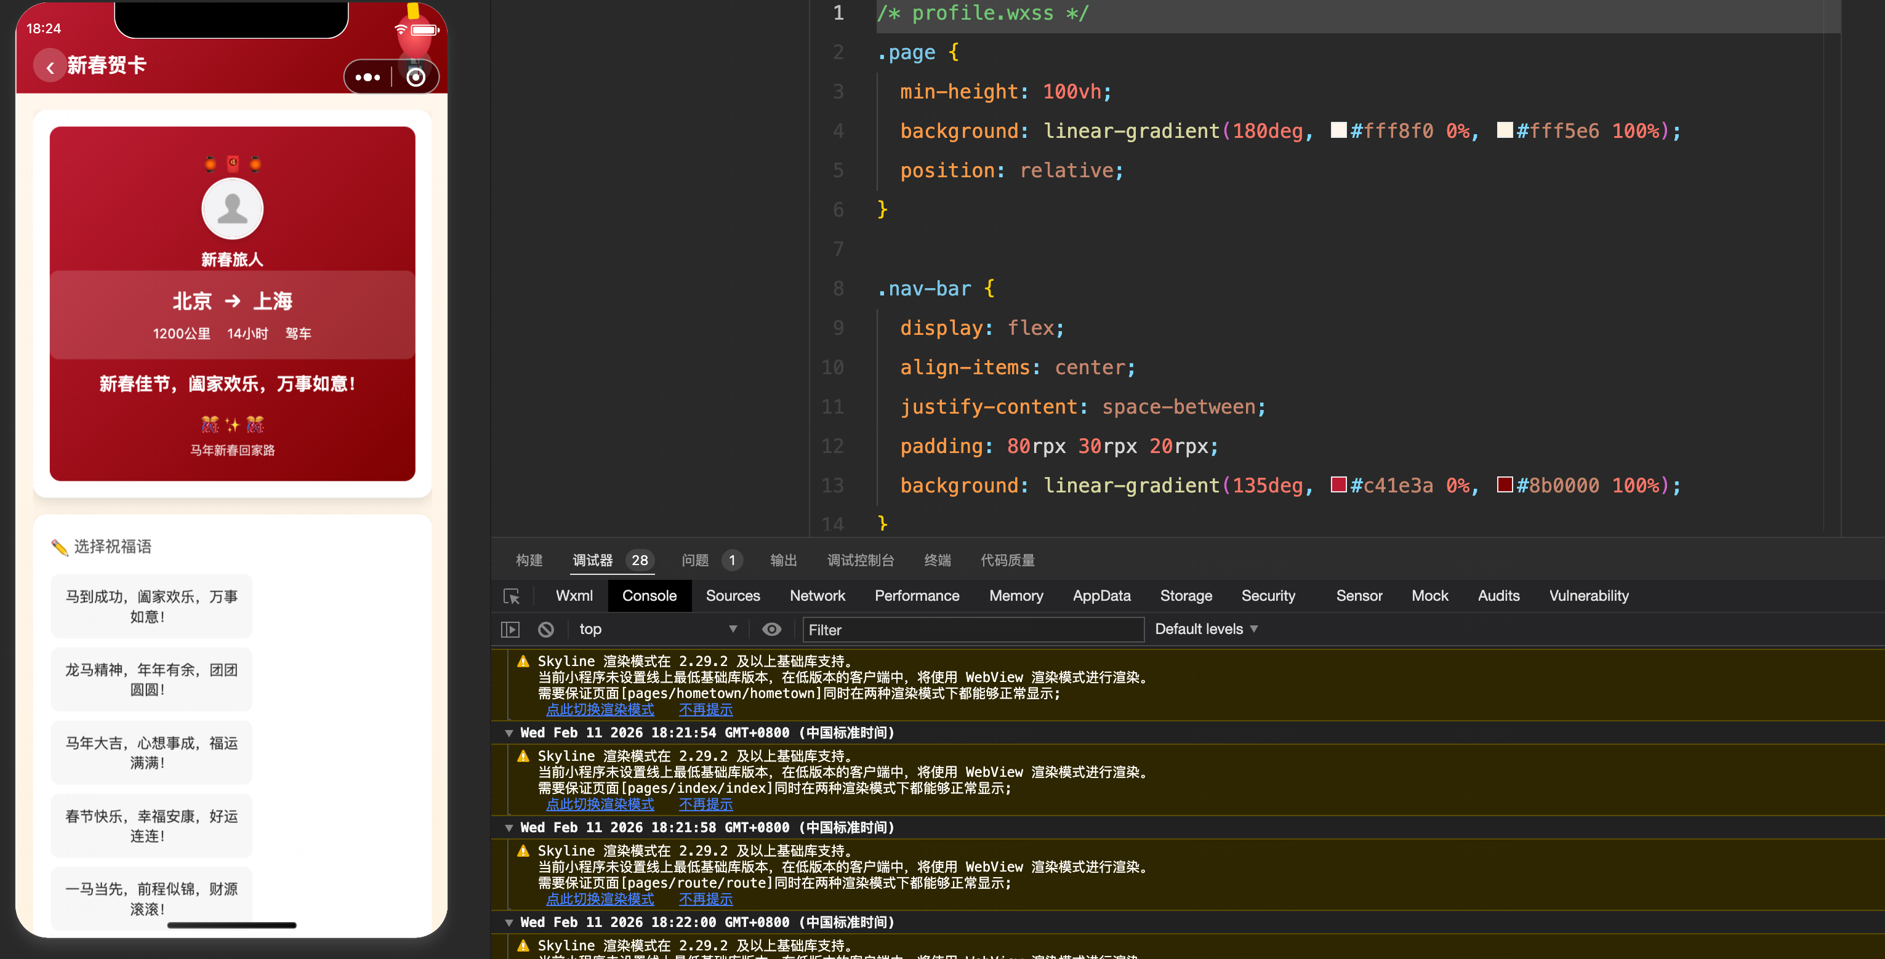
Task: Open the 问题 panel tab
Action: [x=695, y=560]
